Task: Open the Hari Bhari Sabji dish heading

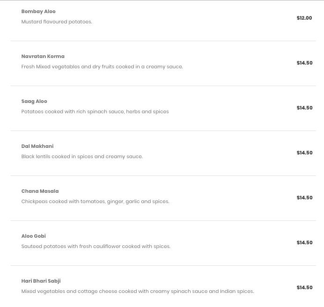Action: 41,281
